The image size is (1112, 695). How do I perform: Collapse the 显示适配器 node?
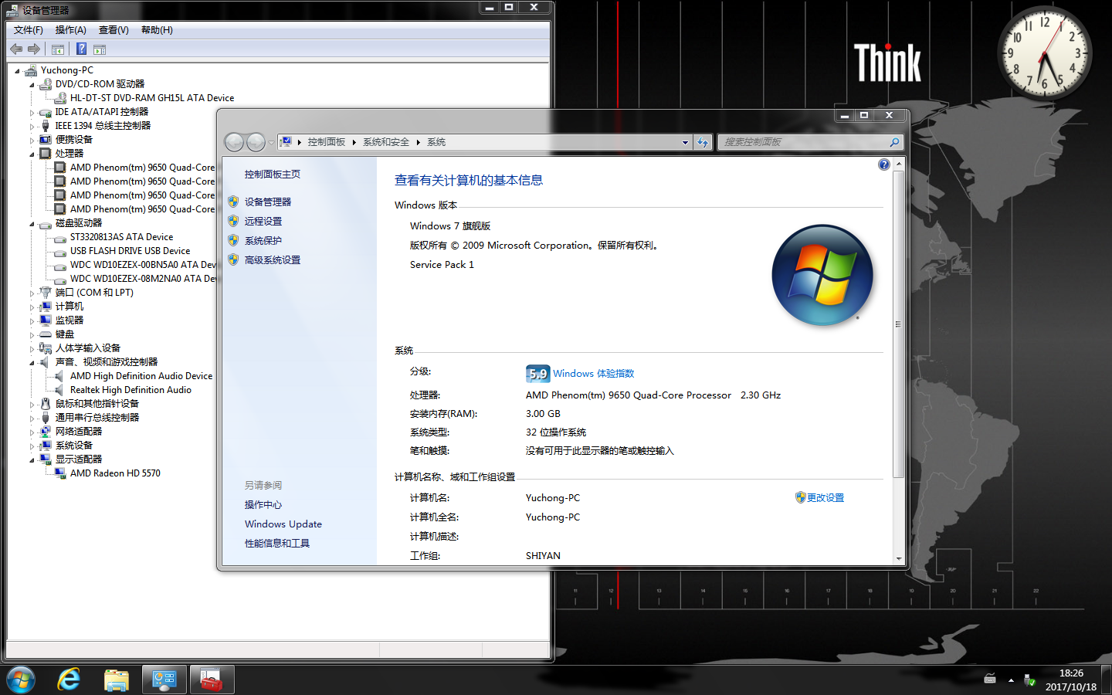32,459
